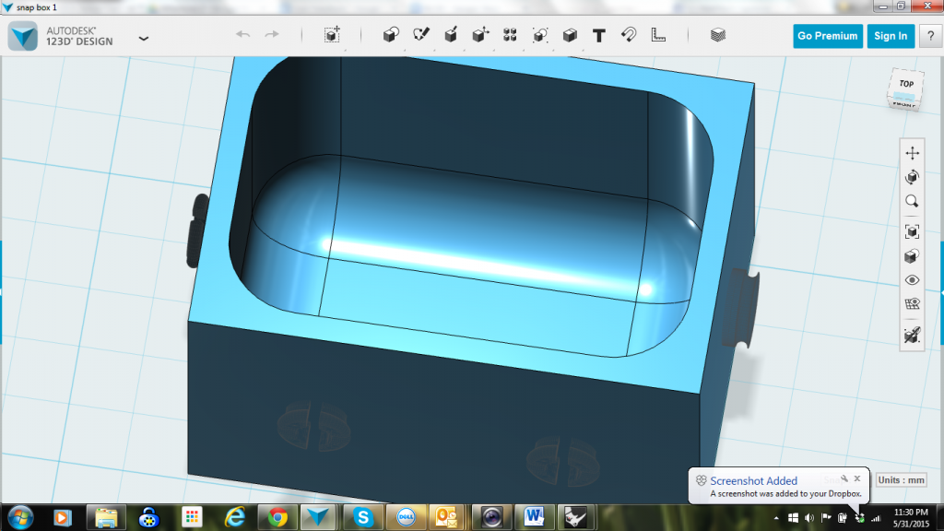Click the Sign In button
This screenshot has width=944, height=531.
tap(890, 36)
